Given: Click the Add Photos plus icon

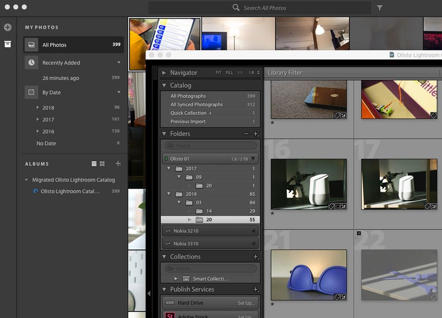Looking at the screenshot, I should 8,27.
